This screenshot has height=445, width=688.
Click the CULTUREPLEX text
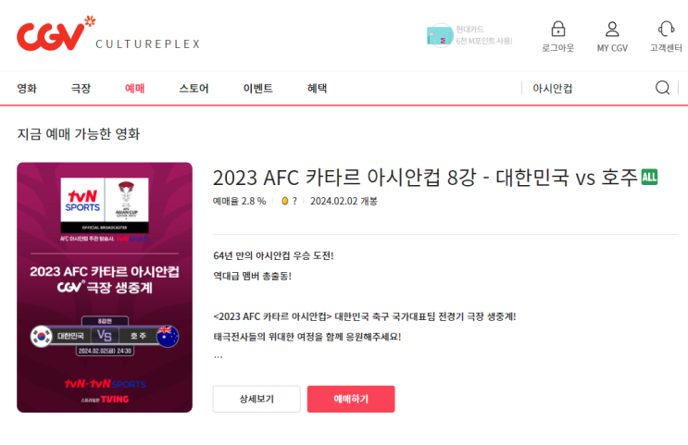(x=148, y=43)
